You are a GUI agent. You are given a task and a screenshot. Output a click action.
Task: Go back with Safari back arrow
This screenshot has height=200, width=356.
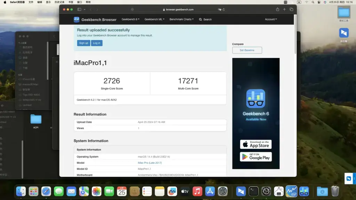(91, 9)
